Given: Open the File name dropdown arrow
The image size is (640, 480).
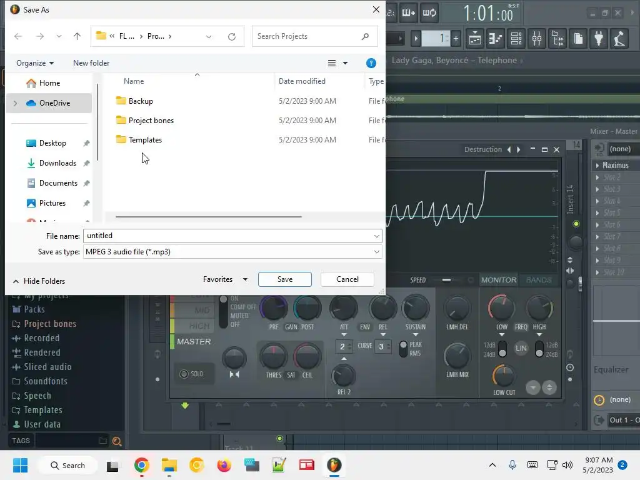Looking at the screenshot, I should 376,236.
